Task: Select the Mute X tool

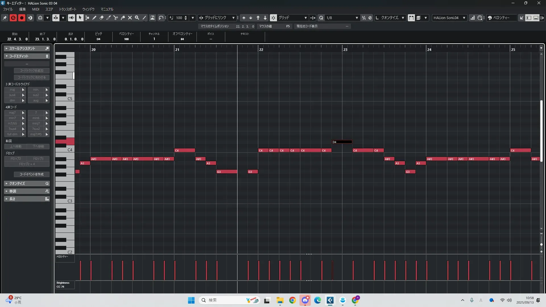Action: click(x=130, y=18)
